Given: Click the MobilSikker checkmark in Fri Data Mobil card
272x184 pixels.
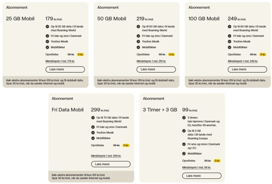Looking at the screenshot, I should tap(93, 138).
